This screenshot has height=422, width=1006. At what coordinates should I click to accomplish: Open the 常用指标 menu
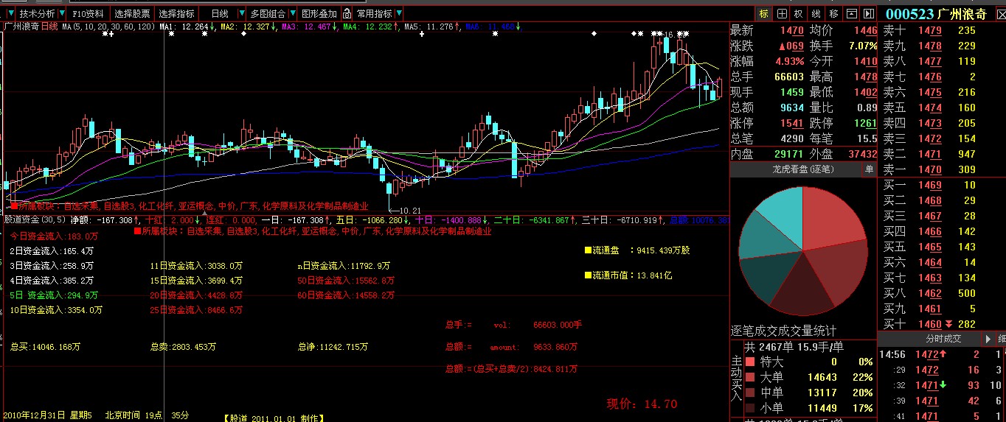click(374, 13)
